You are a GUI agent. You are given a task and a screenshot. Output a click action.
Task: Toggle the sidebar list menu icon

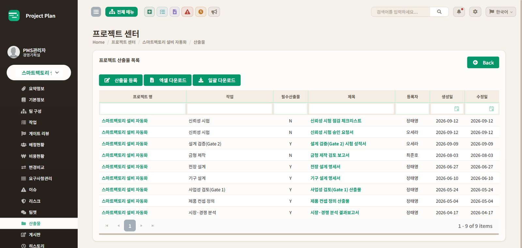click(x=96, y=12)
